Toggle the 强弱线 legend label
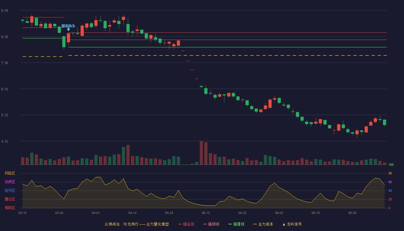The width and height of the screenshot is (404, 231). [214, 224]
